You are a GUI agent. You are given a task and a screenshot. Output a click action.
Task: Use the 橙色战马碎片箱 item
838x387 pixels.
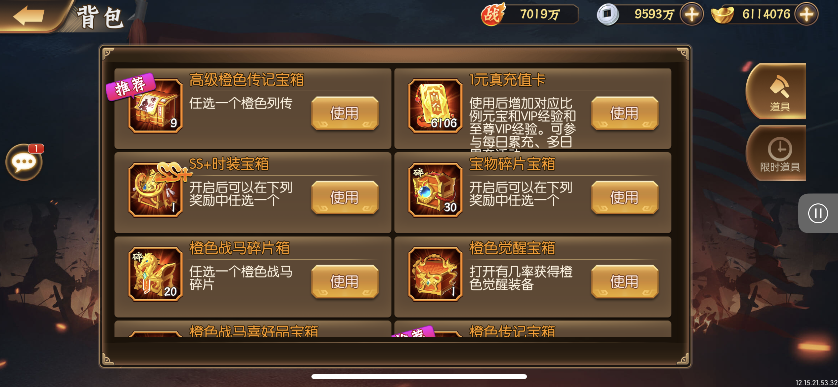(x=345, y=281)
